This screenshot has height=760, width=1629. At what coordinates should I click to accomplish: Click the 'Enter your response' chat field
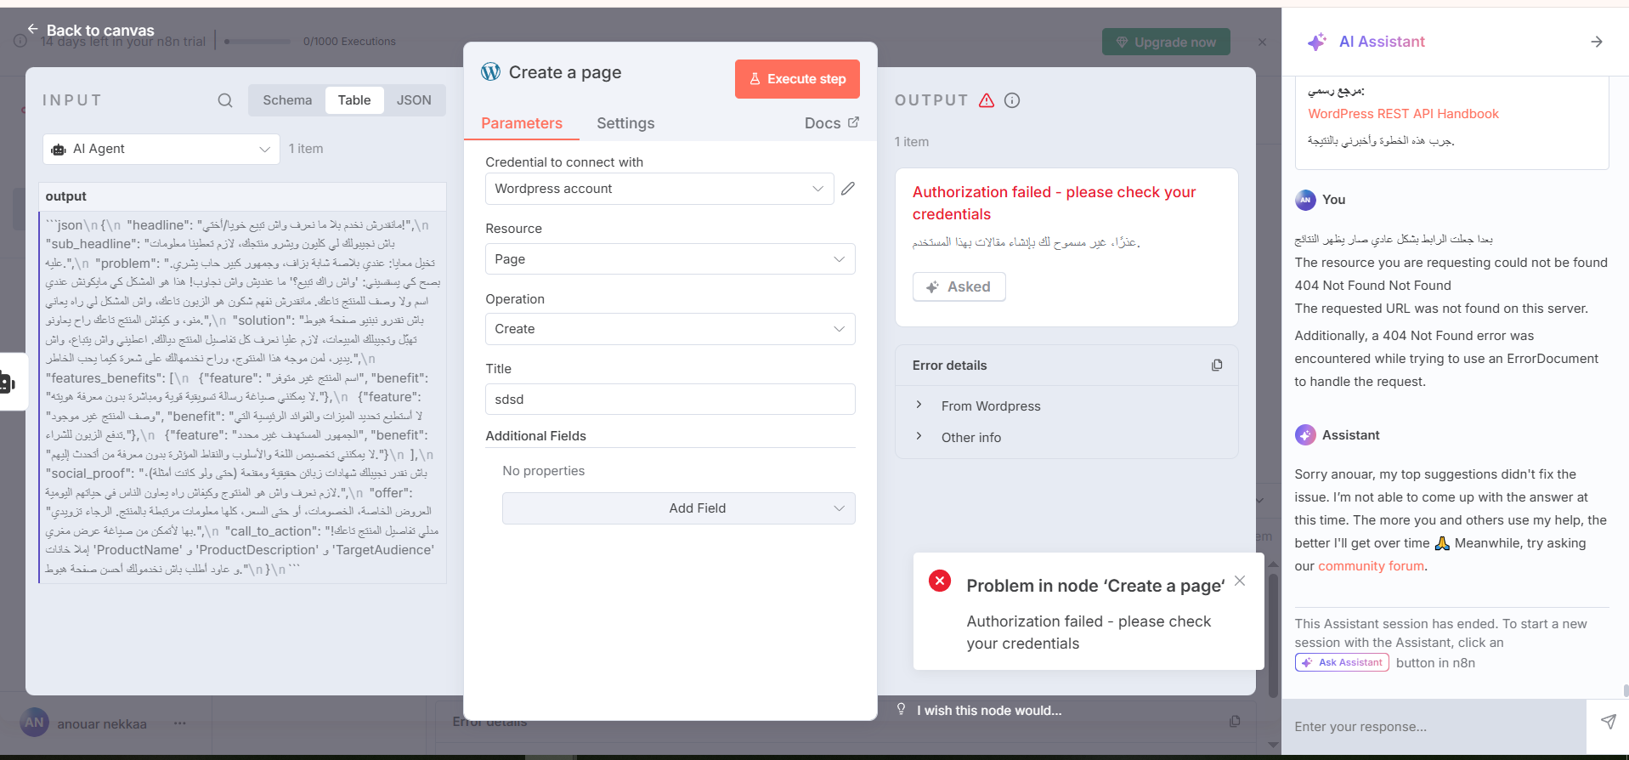(1434, 727)
